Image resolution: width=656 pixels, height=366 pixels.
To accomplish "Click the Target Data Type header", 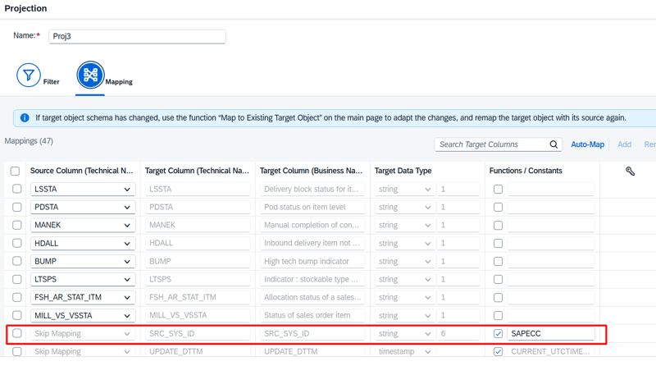I will tap(403, 171).
